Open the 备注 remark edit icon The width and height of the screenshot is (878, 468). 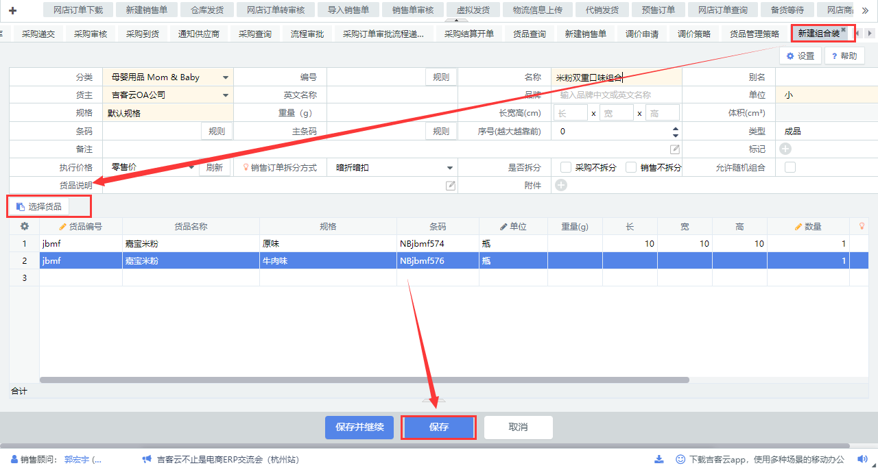click(x=675, y=149)
